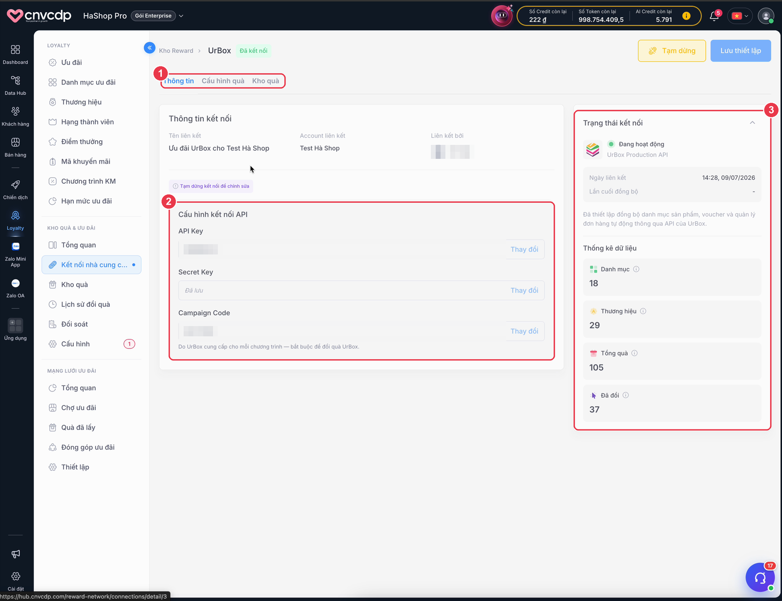This screenshot has width=782, height=601.
Task: Collapse the Trạng thái kết nối panel
Action: point(752,123)
